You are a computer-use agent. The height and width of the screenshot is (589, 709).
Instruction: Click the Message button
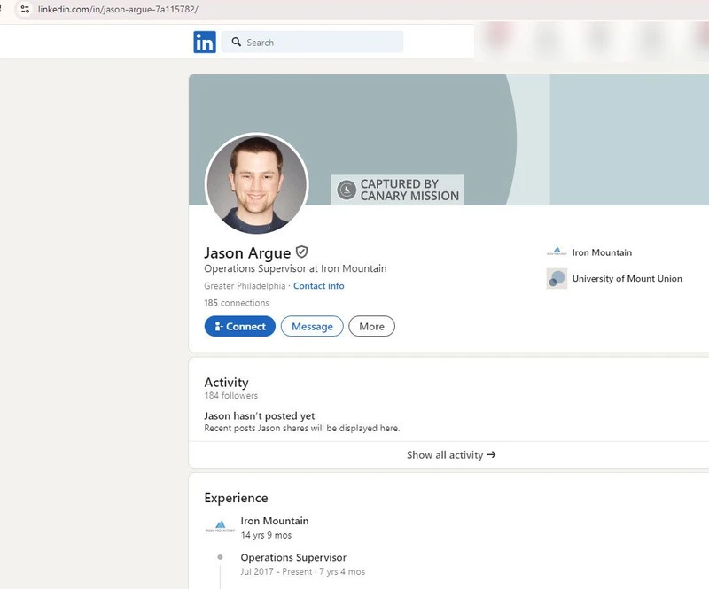point(311,326)
